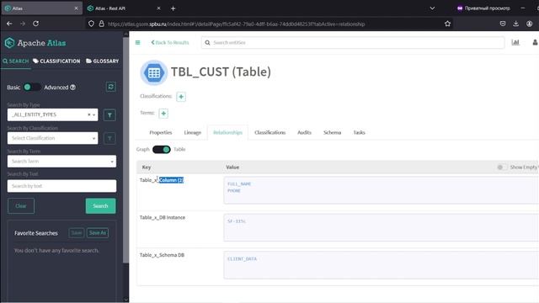Focus the Search entities field
Viewport: 539px width, 303px height.
(353, 43)
